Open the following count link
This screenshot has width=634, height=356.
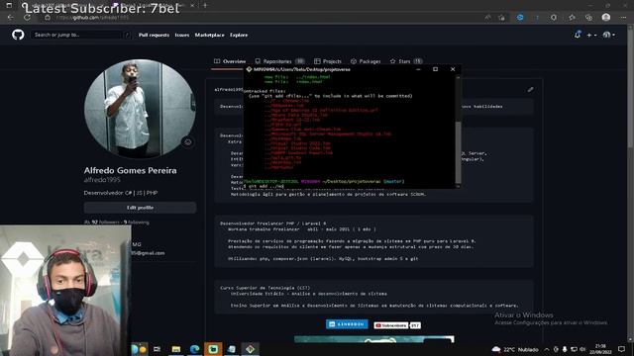137,222
